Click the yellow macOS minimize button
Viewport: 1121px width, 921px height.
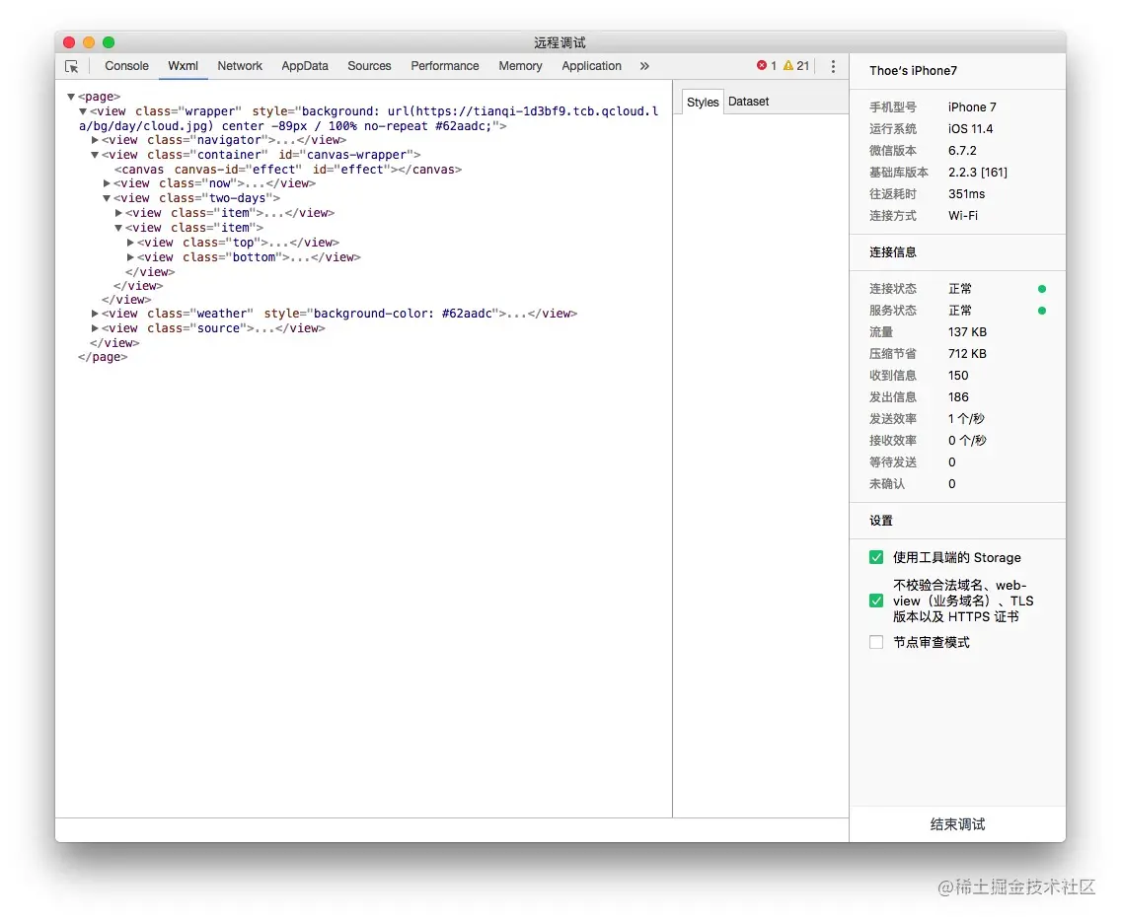[89, 42]
